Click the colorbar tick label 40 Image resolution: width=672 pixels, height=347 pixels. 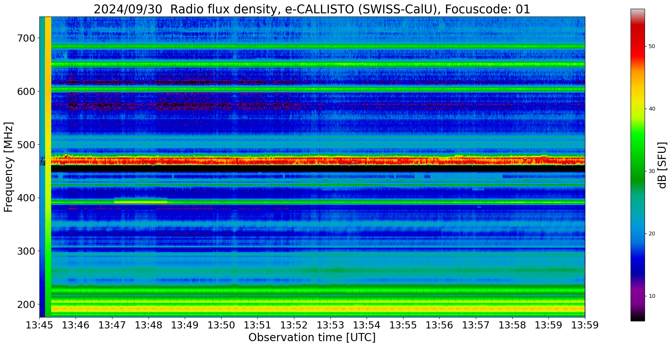tap(652, 109)
